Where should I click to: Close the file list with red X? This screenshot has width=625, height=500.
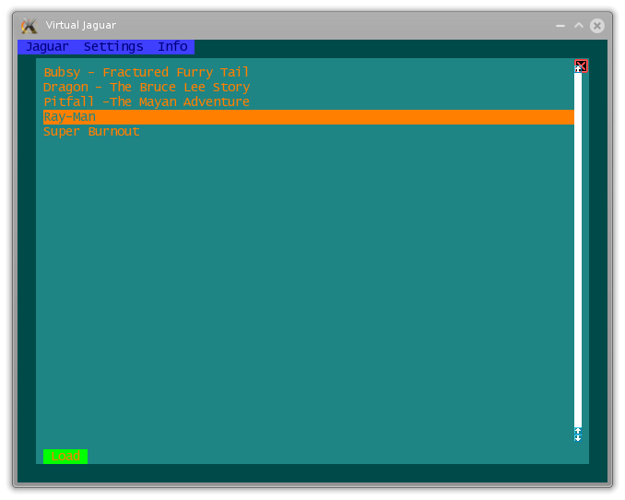point(581,65)
